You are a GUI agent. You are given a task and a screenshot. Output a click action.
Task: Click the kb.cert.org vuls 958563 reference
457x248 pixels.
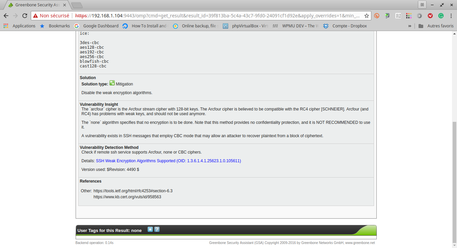coord(127,197)
